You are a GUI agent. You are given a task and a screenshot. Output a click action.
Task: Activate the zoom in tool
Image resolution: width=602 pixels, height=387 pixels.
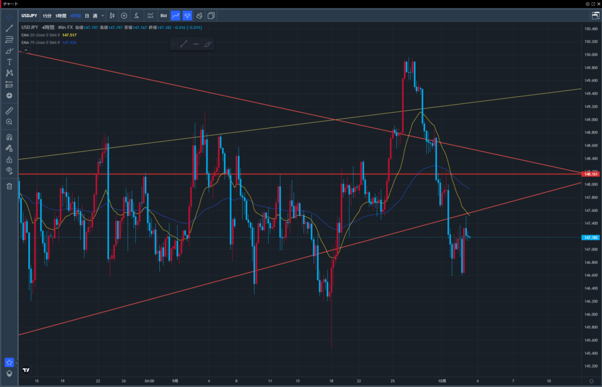click(x=9, y=122)
